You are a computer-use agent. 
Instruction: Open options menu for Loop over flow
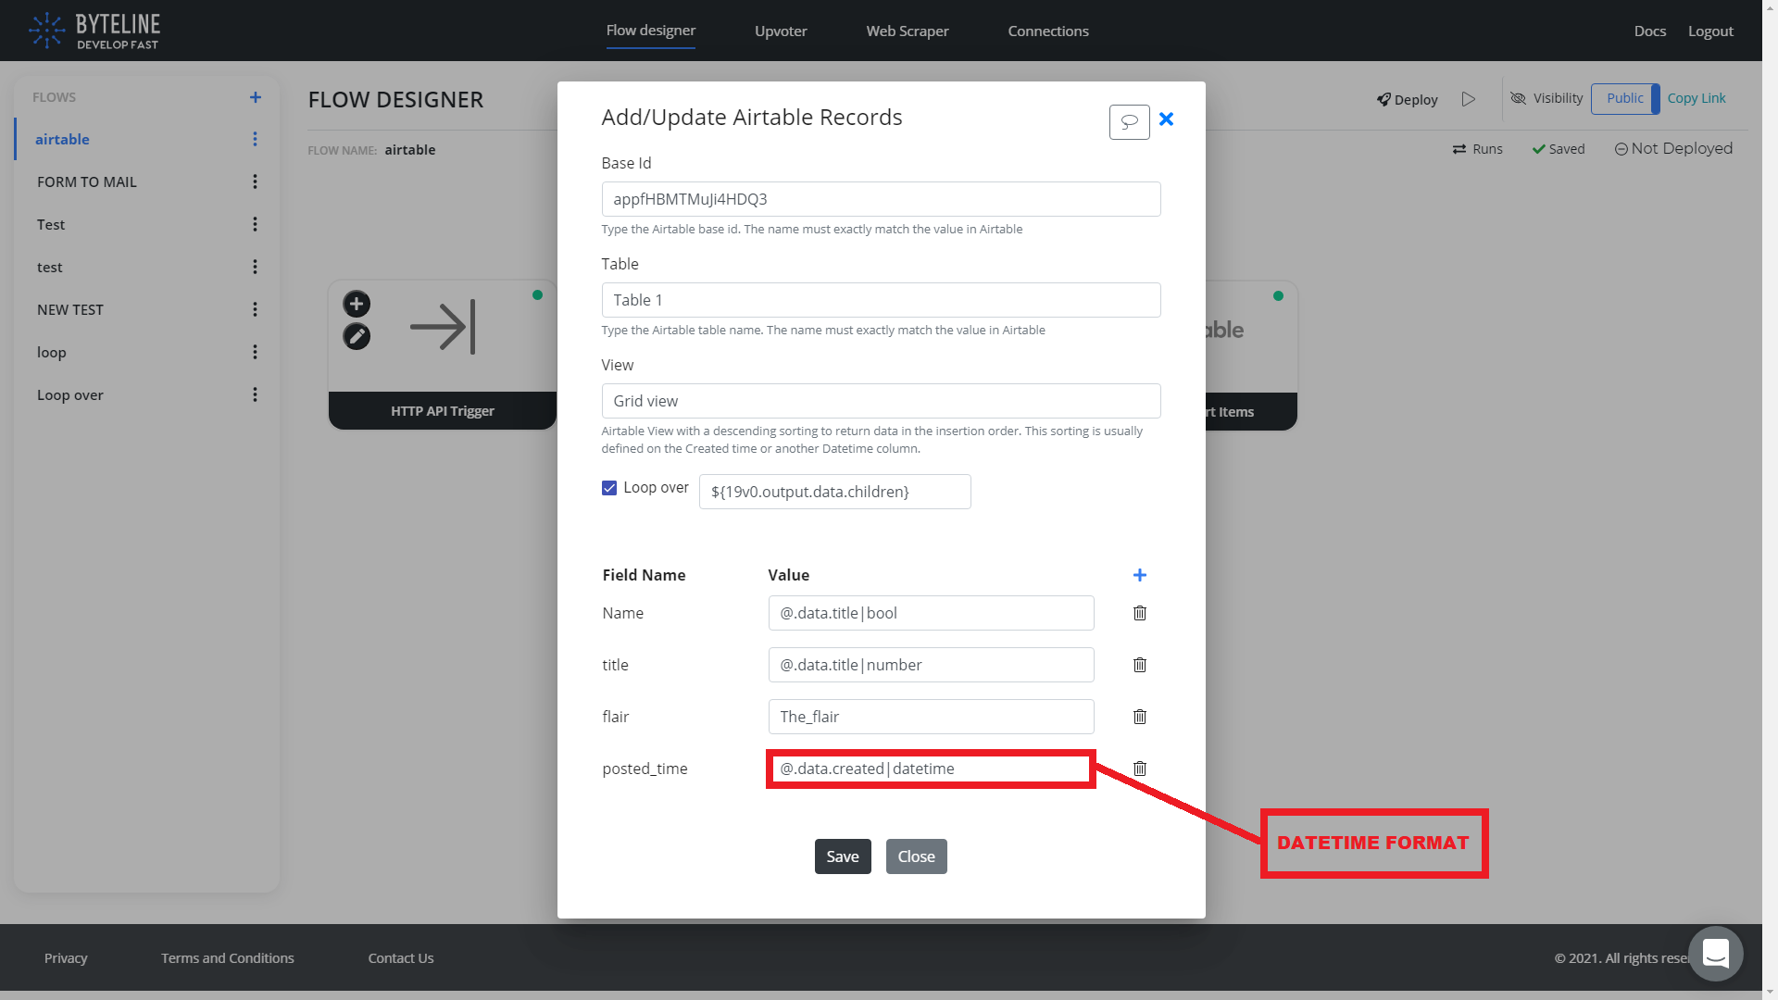click(x=255, y=394)
